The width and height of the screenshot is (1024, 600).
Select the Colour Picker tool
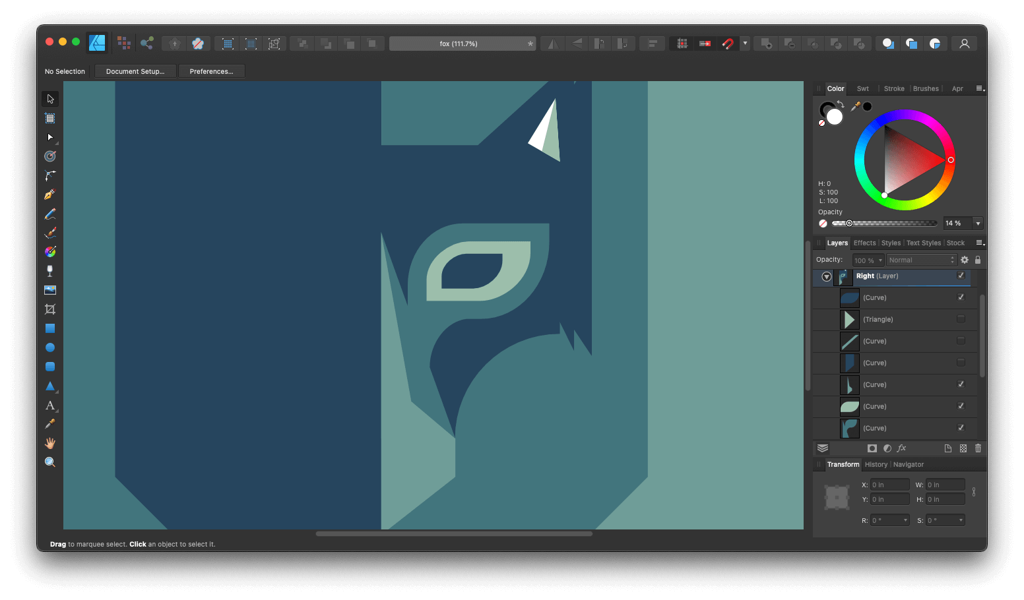tap(49, 424)
